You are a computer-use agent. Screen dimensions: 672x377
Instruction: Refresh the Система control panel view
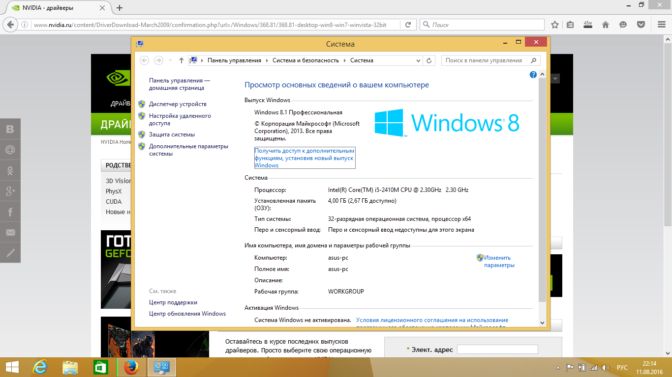[429, 60]
